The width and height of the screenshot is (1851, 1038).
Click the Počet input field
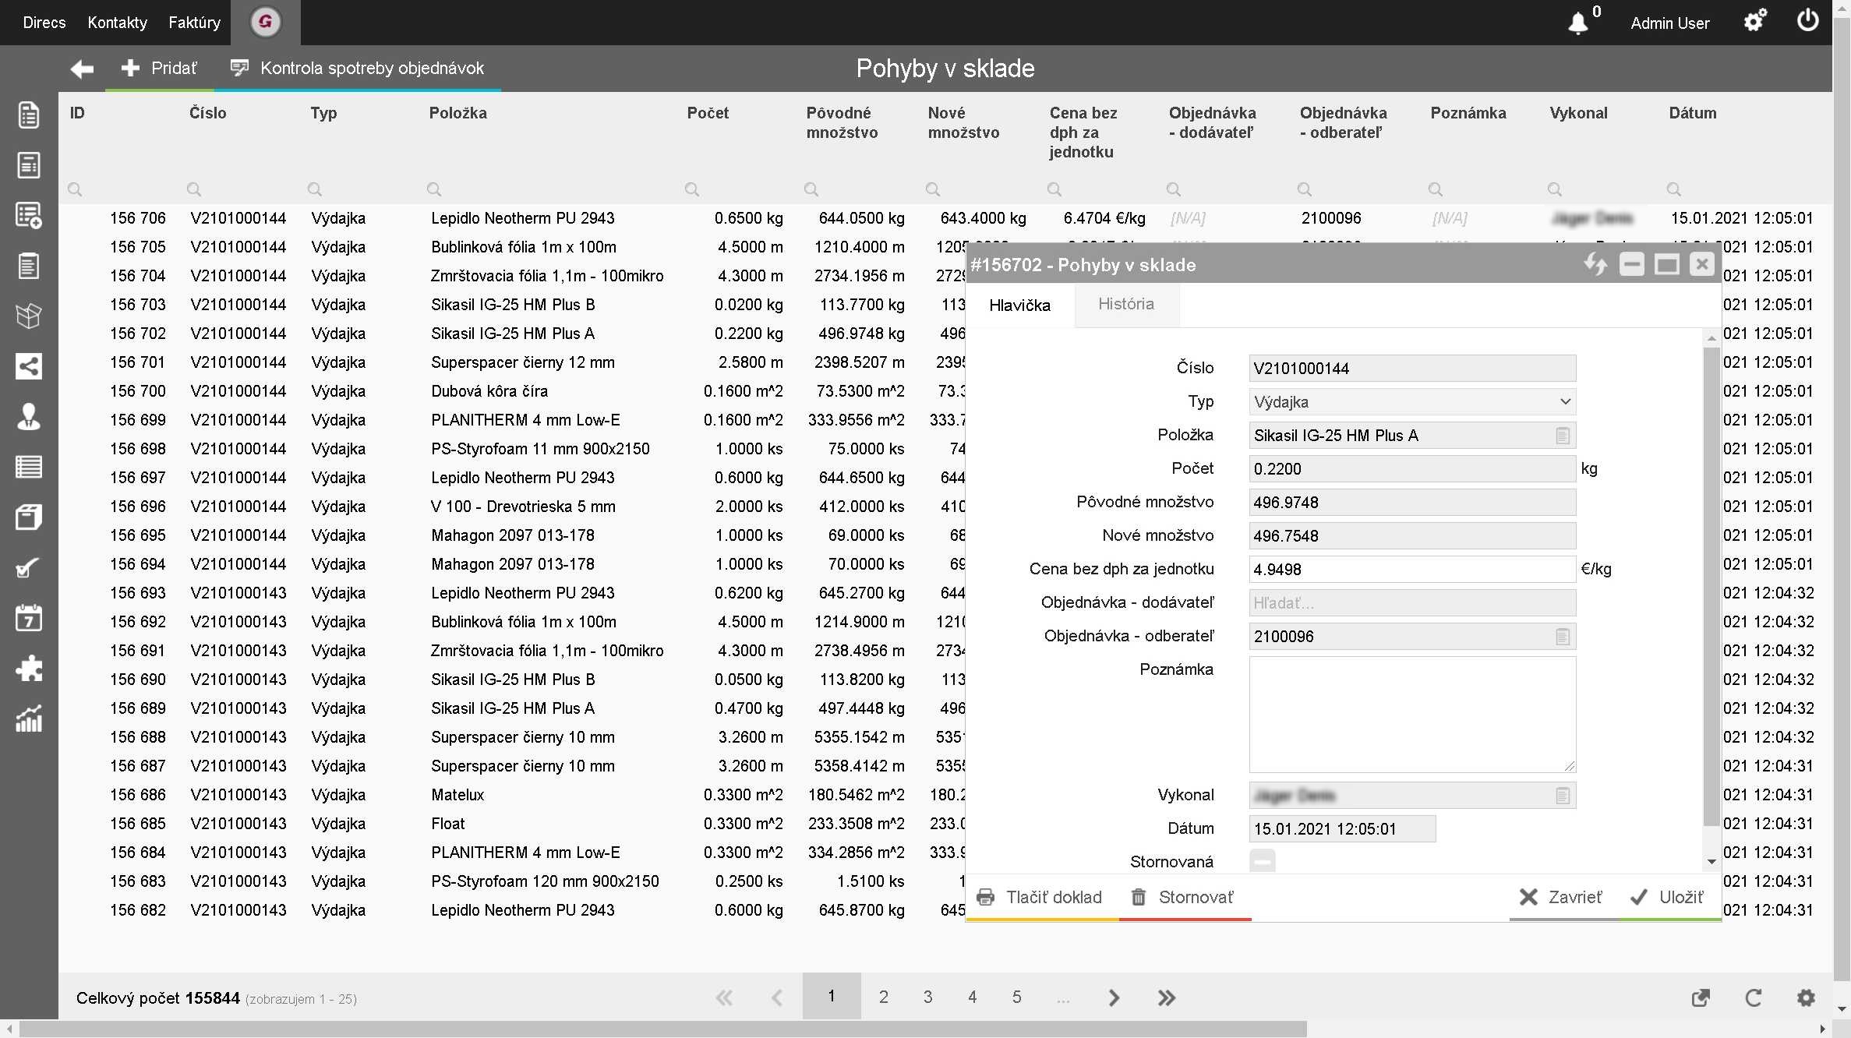click(x=1412, y=469)
